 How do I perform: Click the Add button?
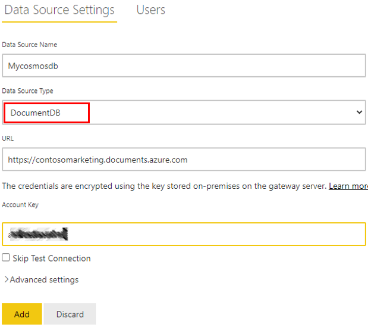click(22, 314)
